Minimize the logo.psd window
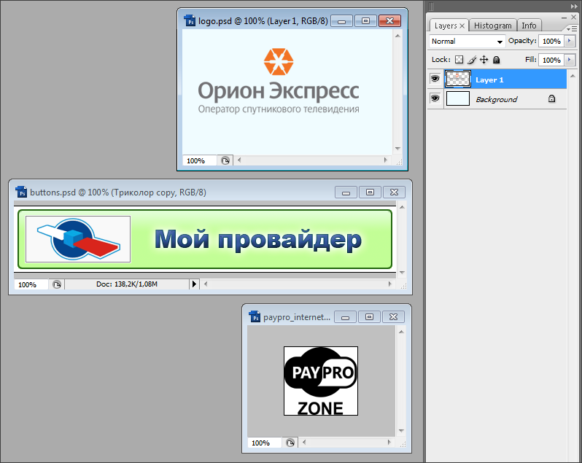The height and width of the screenshot is (463, 582). click(x=341, y=20)
